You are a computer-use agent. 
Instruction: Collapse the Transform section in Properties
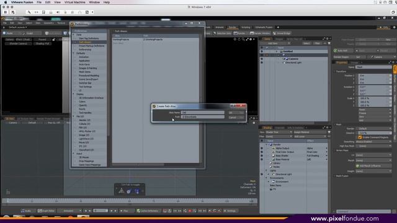334,72
